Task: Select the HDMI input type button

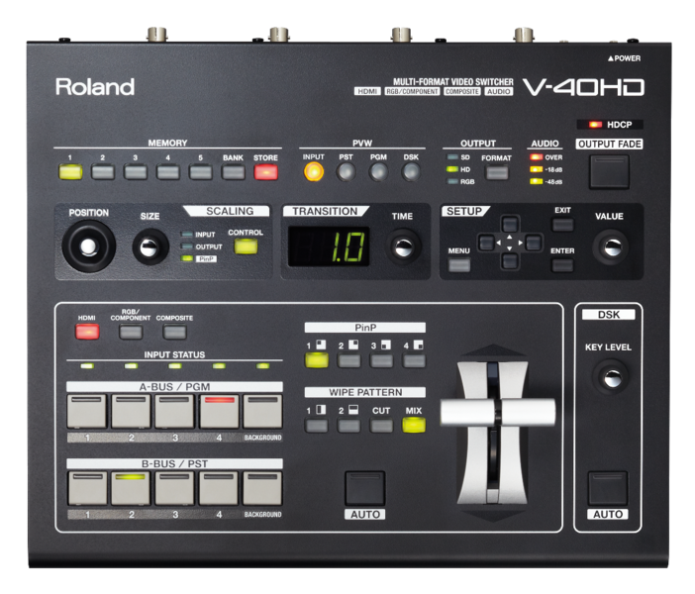Action: click(x=87, y=332)
